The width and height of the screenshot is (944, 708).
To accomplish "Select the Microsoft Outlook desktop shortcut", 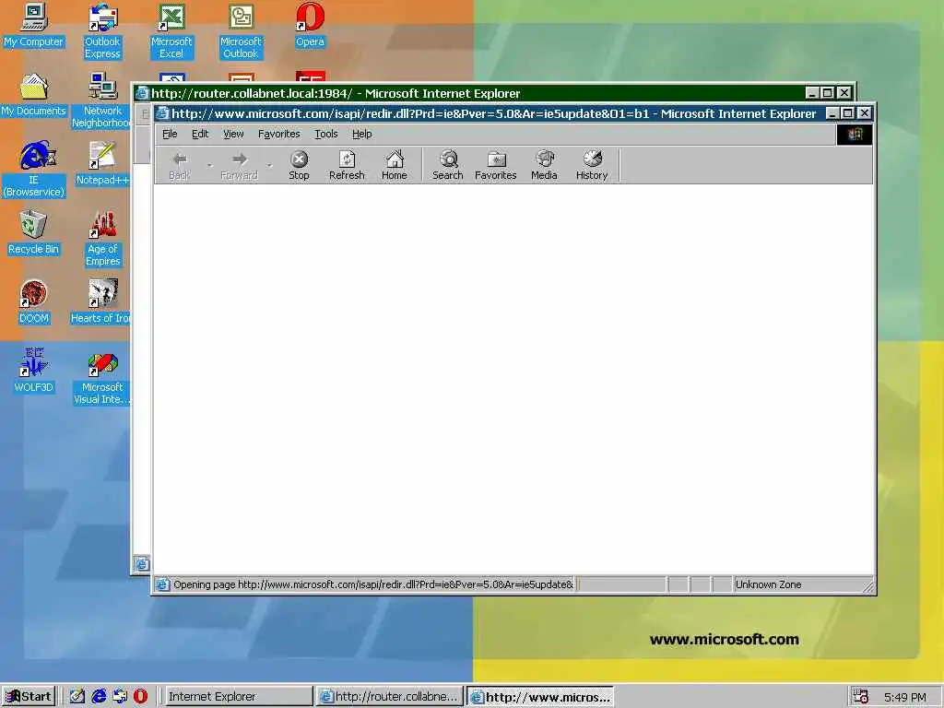I will [241, 31].
